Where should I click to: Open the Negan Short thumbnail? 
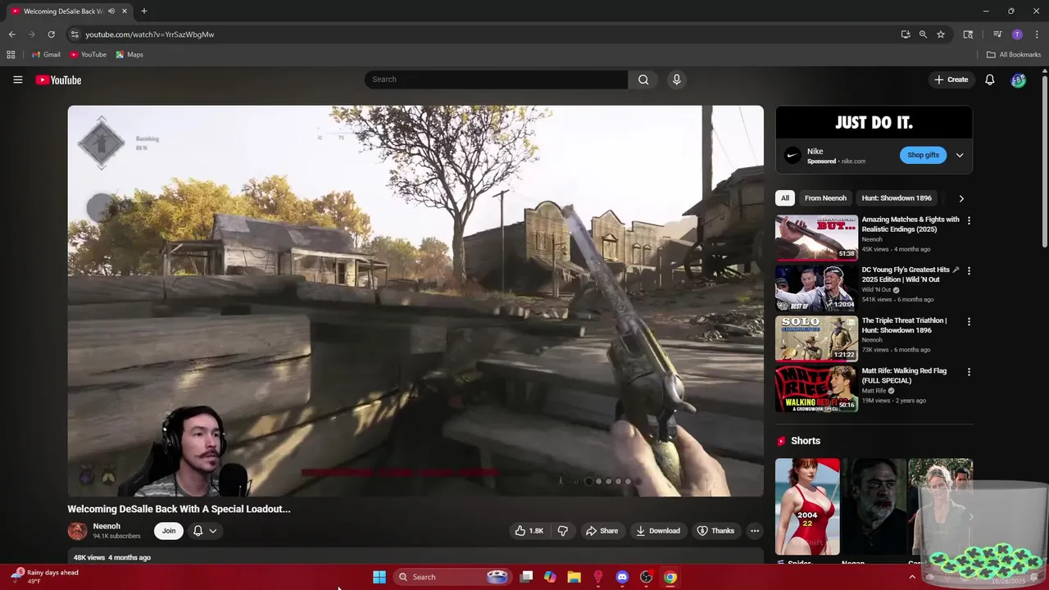coord(874,506)
